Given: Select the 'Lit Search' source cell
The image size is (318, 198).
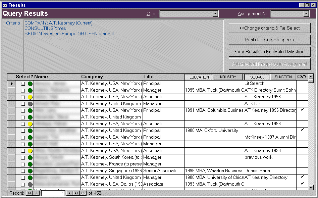Looking at the screenshot, I should point(270,84).
